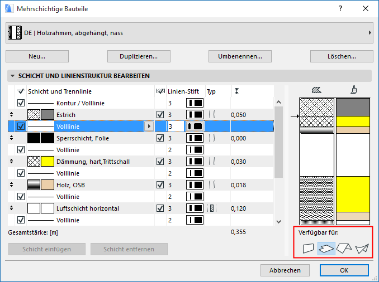Screen dimensions: 379x282
Task: Click the Dämmung, hart,Trittschall type icon
Action: 212,162
